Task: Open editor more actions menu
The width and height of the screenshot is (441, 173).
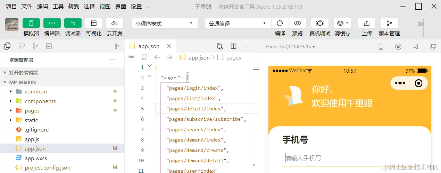Action: (x=247, y=46)
